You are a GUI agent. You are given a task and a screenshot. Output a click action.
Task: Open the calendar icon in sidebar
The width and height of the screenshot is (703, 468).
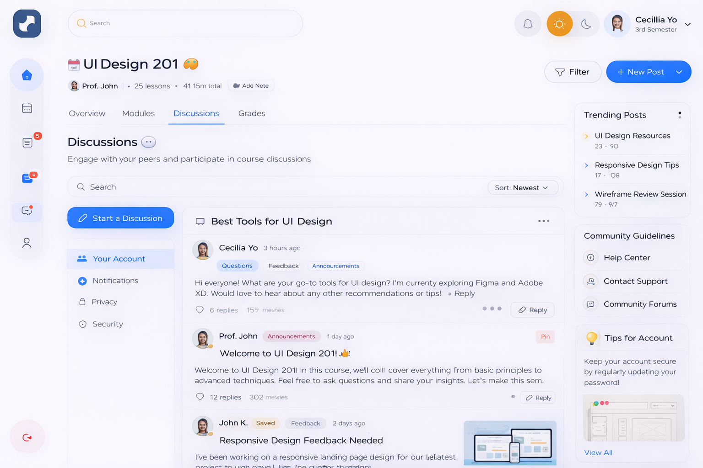click(27, 108)
